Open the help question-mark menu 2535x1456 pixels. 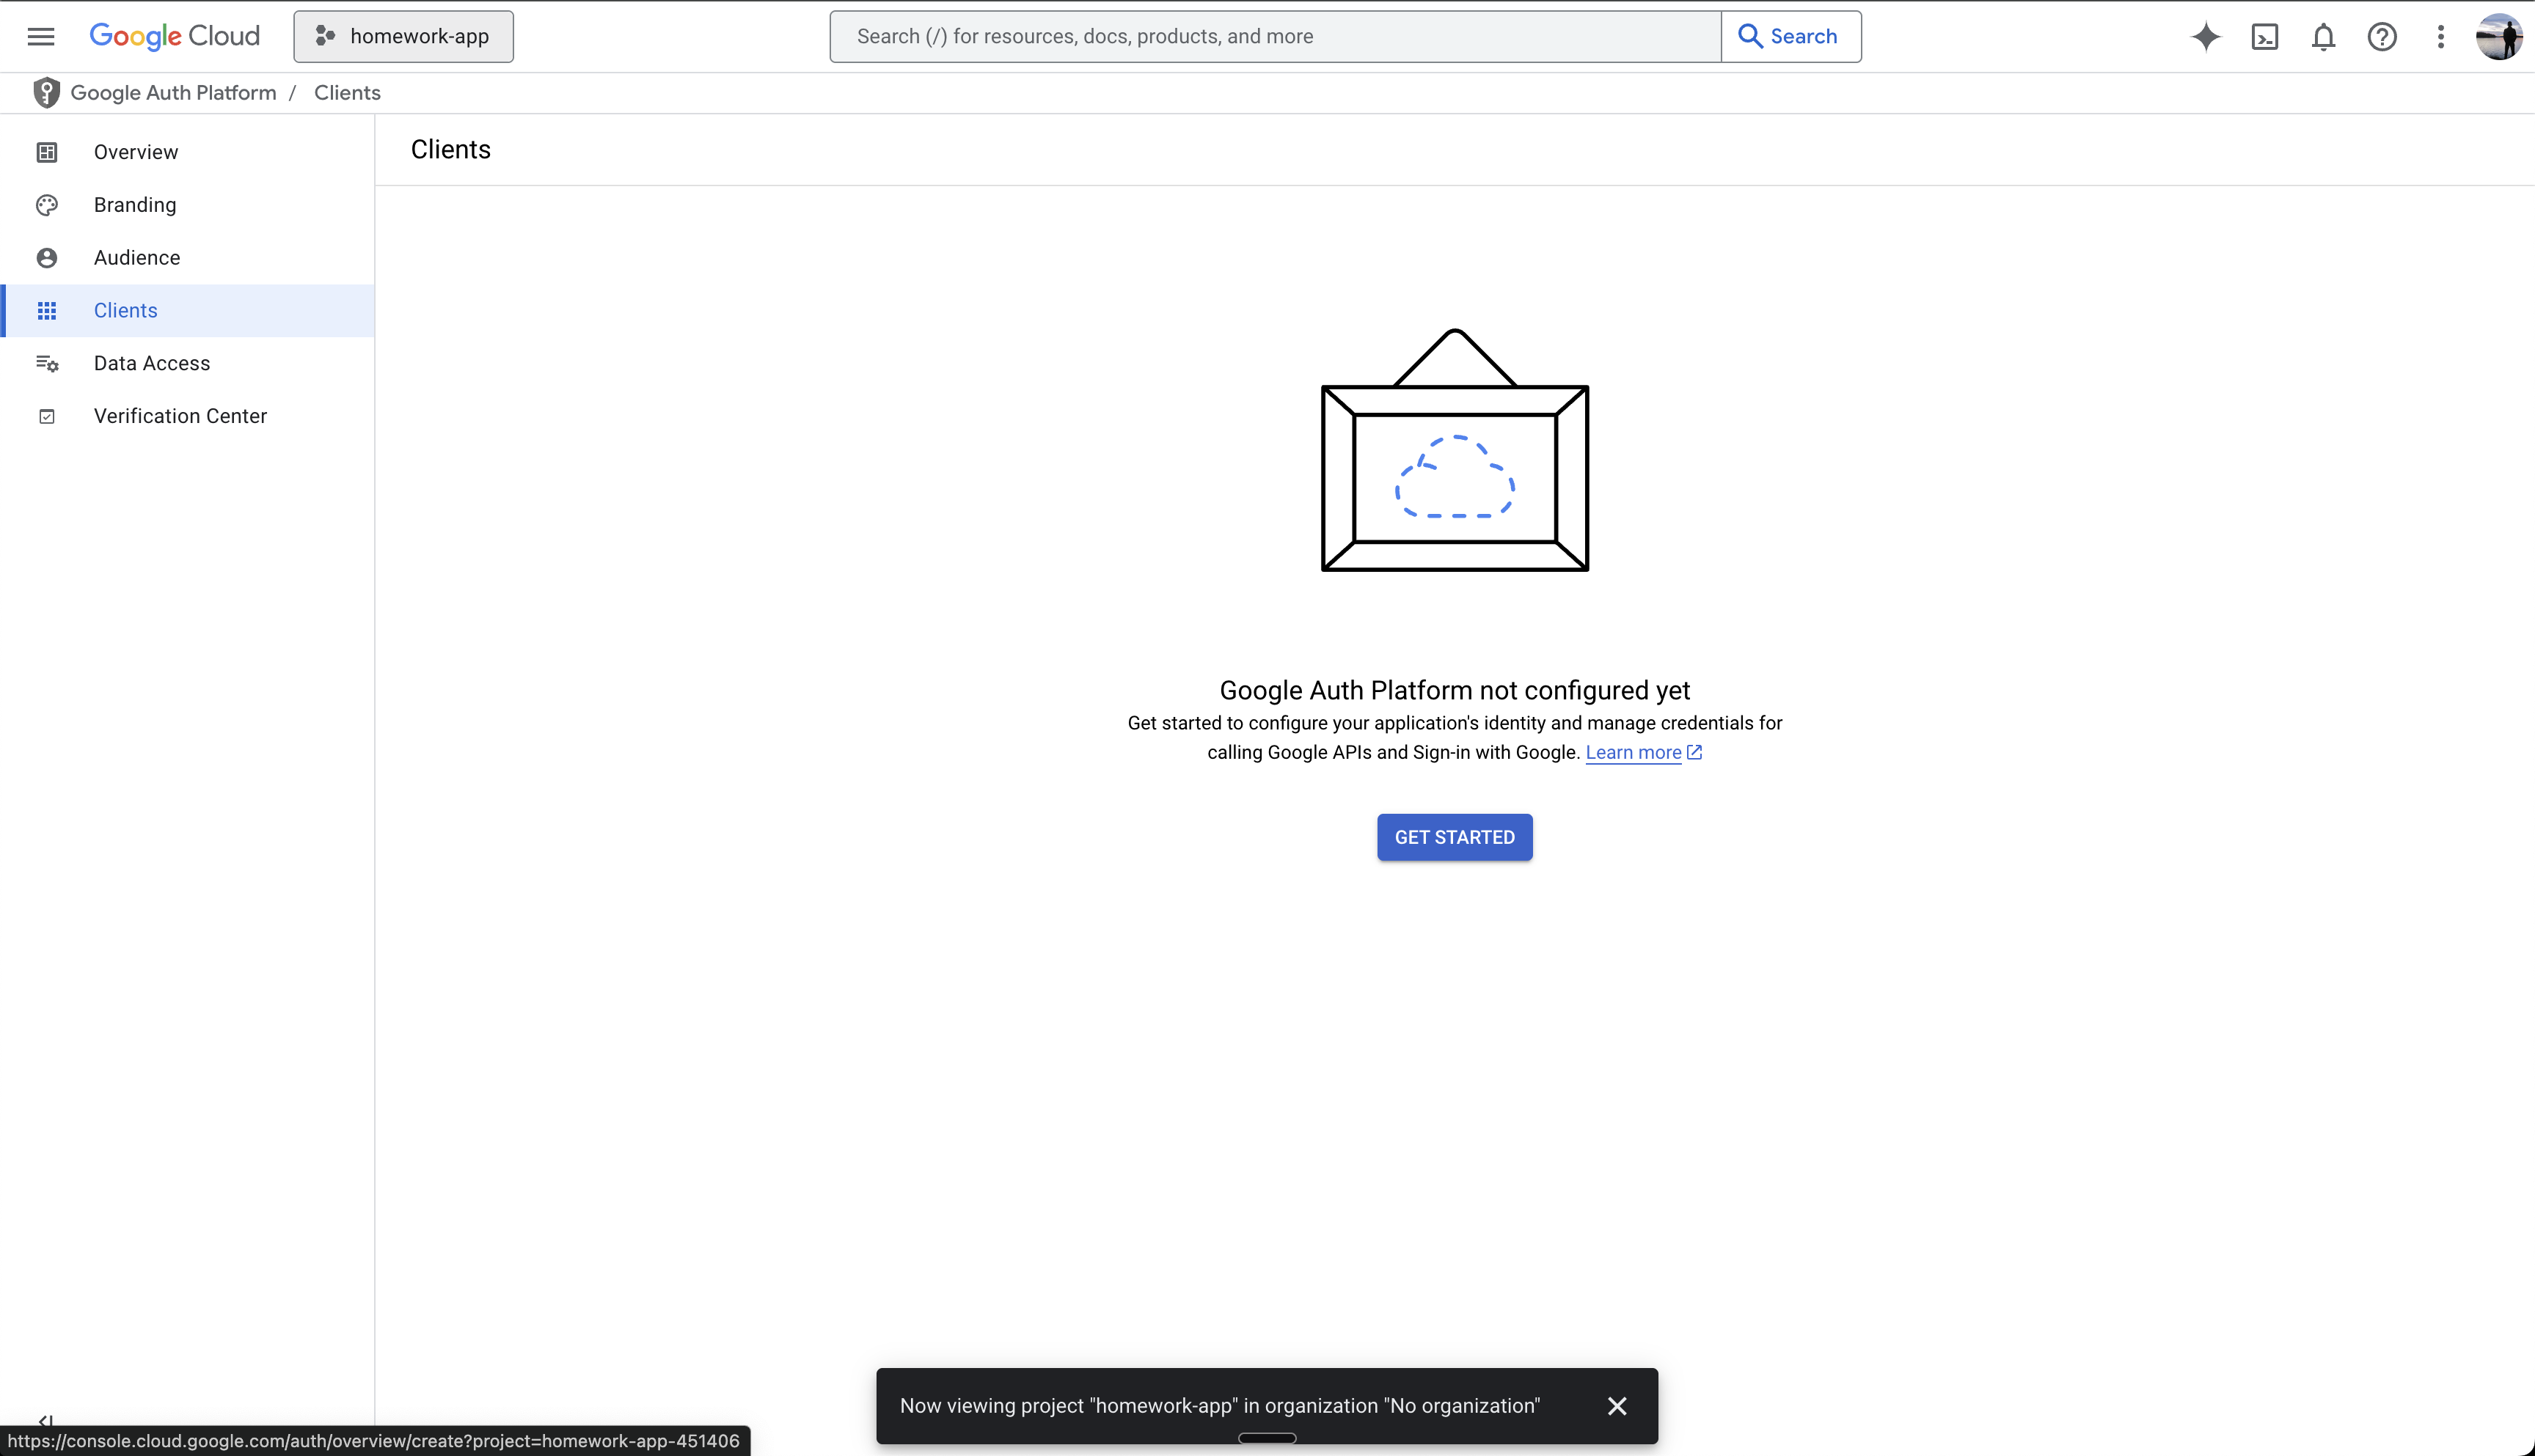2382,37
